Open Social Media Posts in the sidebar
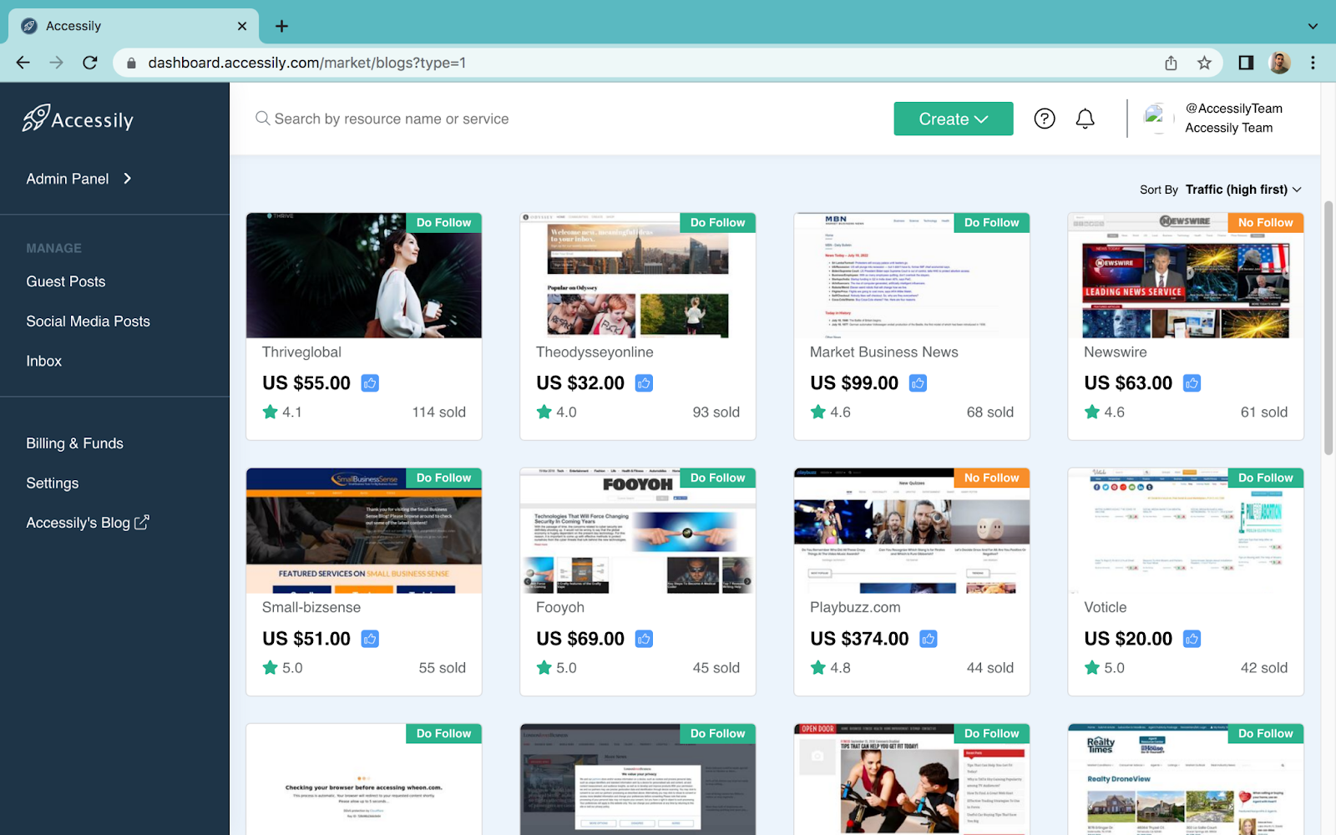Image resolution: width=1336 pixels, height=835 pixels. pyautogui.click(x=88, y=321)
